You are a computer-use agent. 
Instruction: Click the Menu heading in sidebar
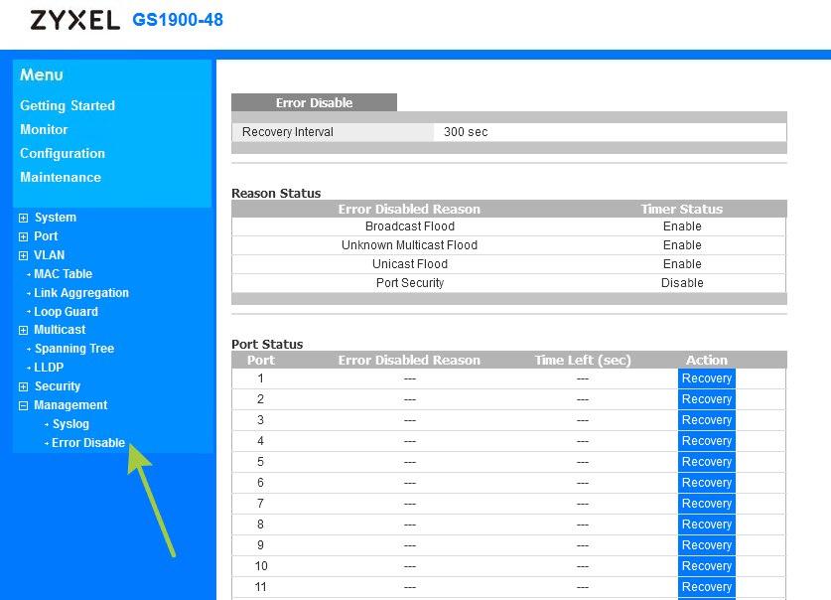click(x=42, y=75)
